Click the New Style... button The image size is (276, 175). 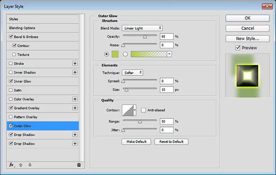tap(247, 38)
